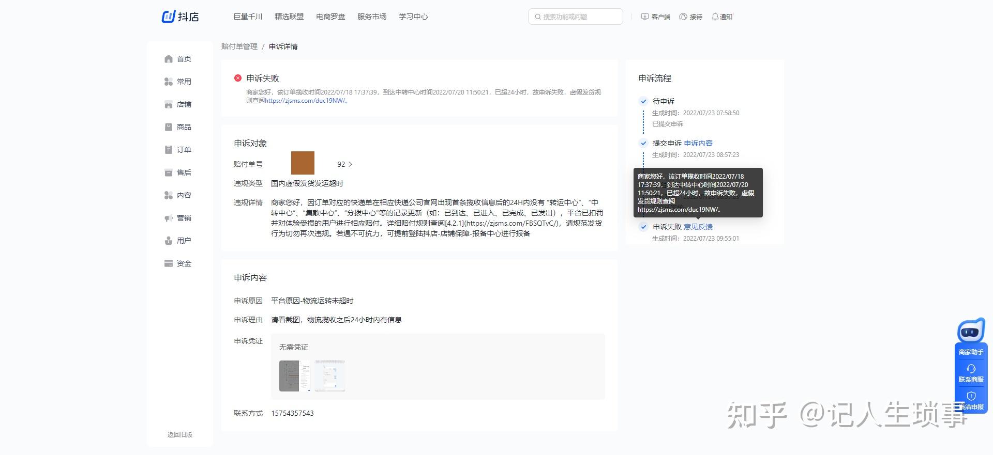993x455 pixels.
Task: Select the 国内虚假发货发运超时 violation type text
Action: [x=307, y=183]
